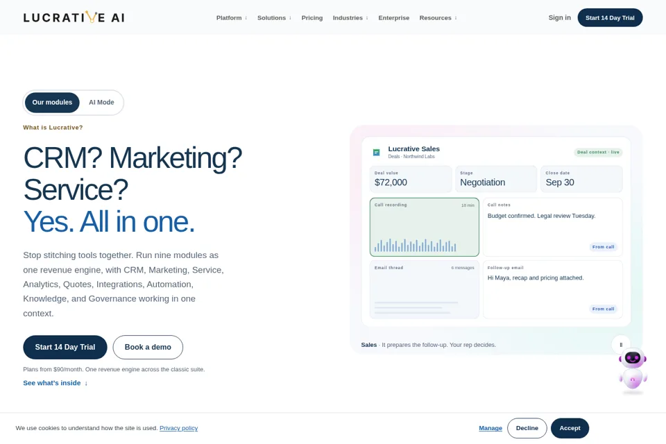This screenshot has height=444, width=666.
Task: Click Manage cookie settings
Action: (x=490, y=428)
